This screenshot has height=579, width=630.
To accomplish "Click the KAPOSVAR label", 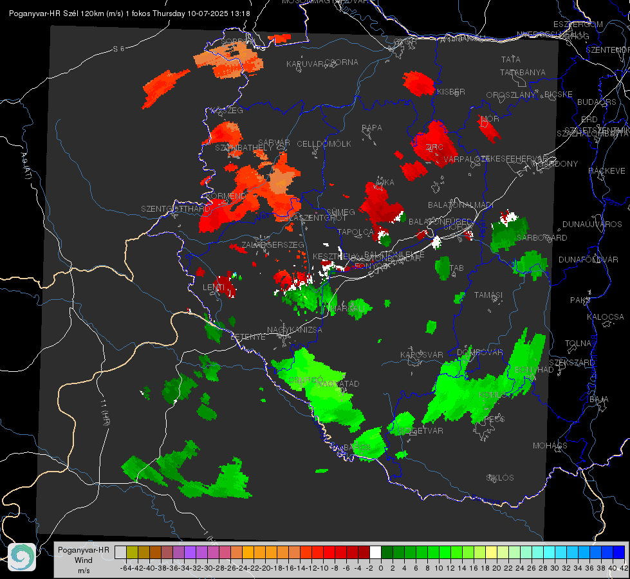I will click(422, 354).
